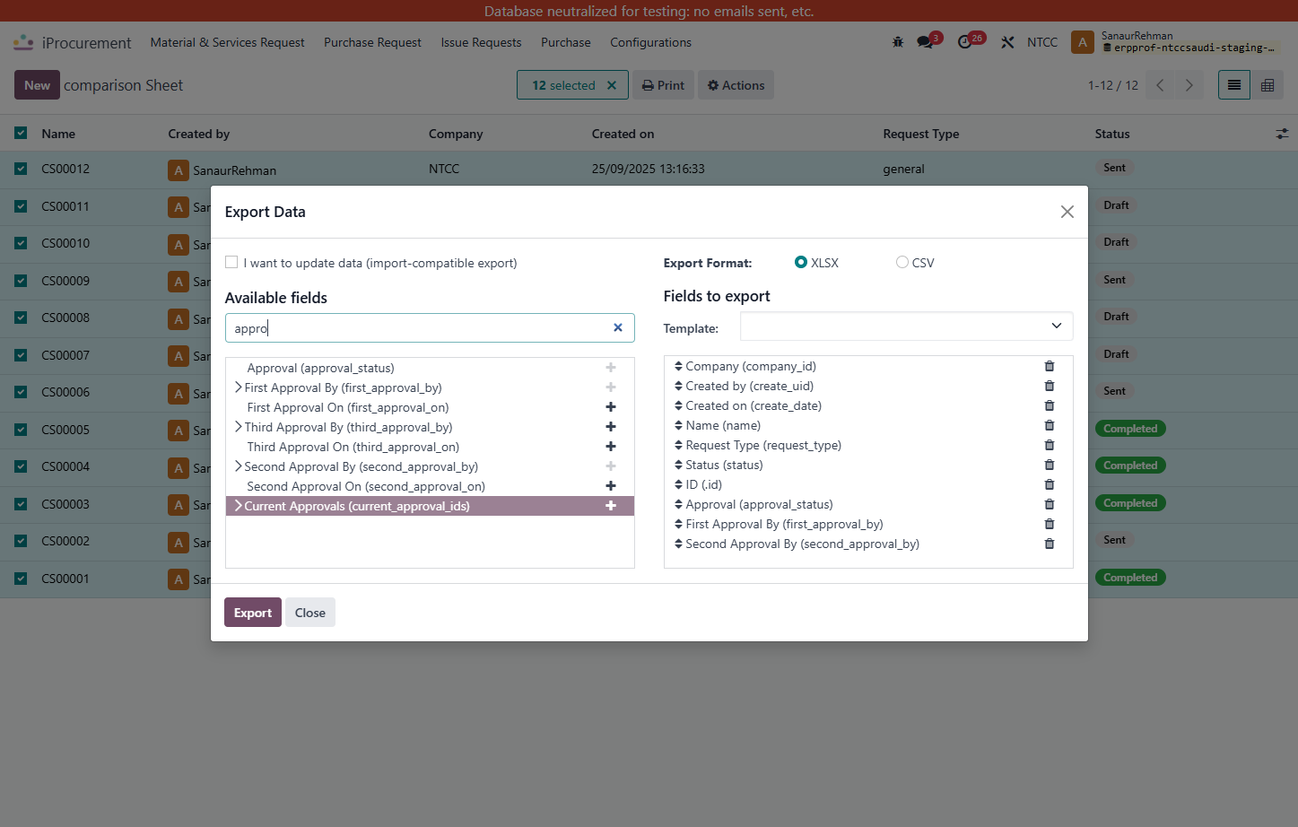Screen dimensions: 1298x827
Task: Remove ID (.id) from export list
Action: pyautogui.click(x=1050, y=484)
